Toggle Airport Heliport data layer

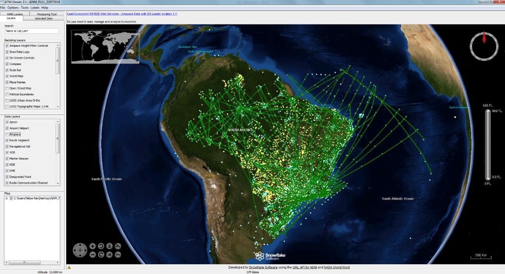point(7,128)
